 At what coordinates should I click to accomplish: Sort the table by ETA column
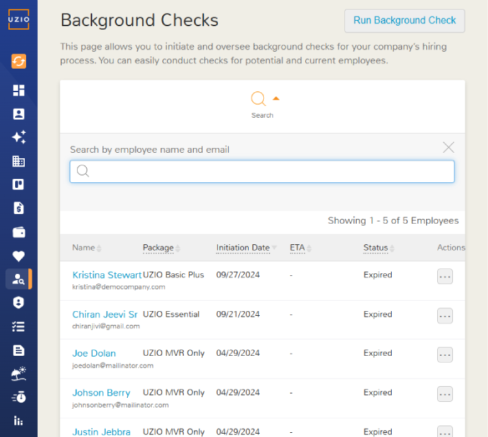point(300,248)
